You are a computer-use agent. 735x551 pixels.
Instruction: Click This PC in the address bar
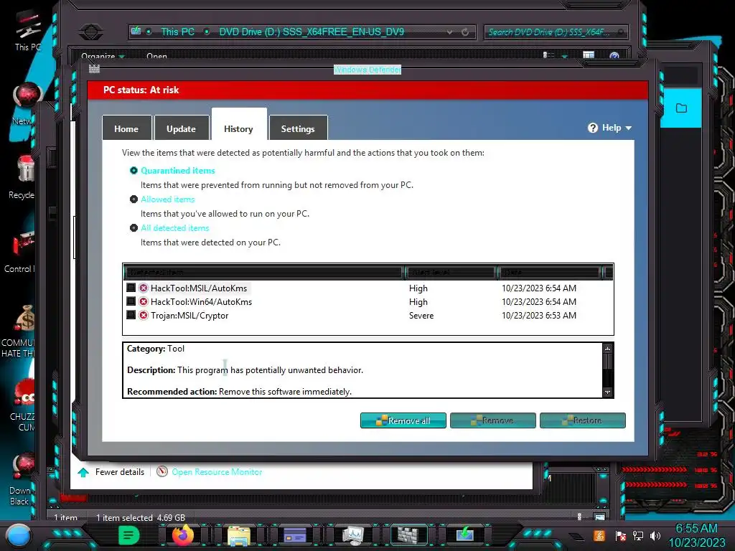click(x=178, y=32)
